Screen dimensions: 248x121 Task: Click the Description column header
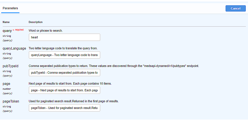(36, 22)
